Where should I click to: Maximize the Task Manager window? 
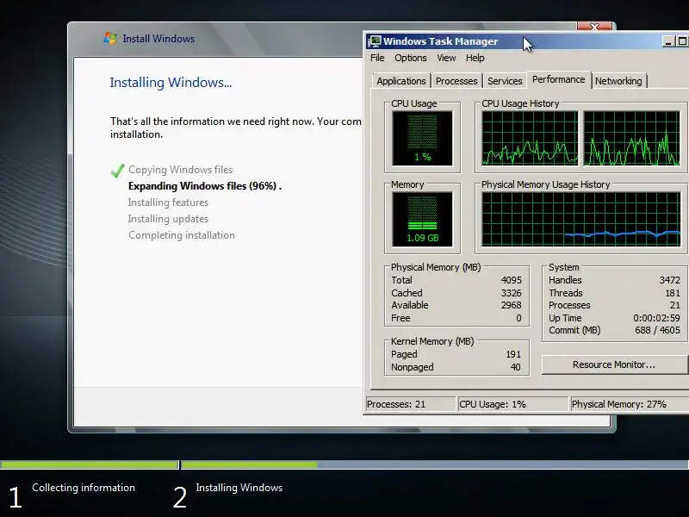click(x=682, y=41)
